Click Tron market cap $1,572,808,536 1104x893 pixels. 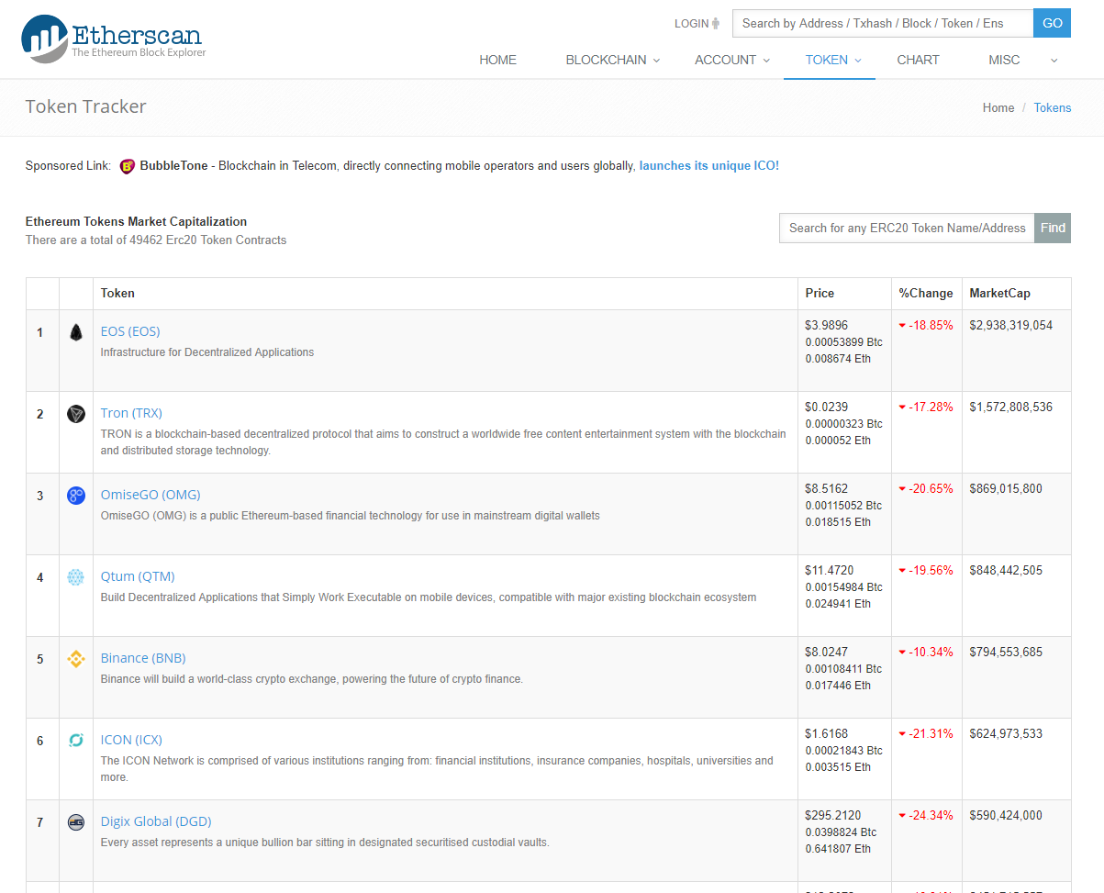coord(1011,407)
